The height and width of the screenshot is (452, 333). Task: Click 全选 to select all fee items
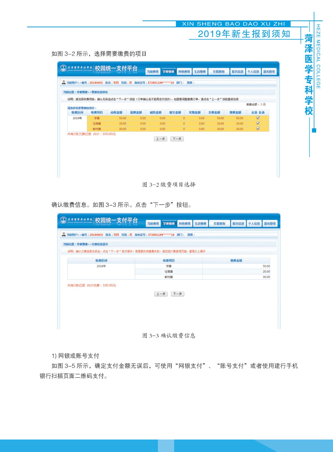coord(254,112)
